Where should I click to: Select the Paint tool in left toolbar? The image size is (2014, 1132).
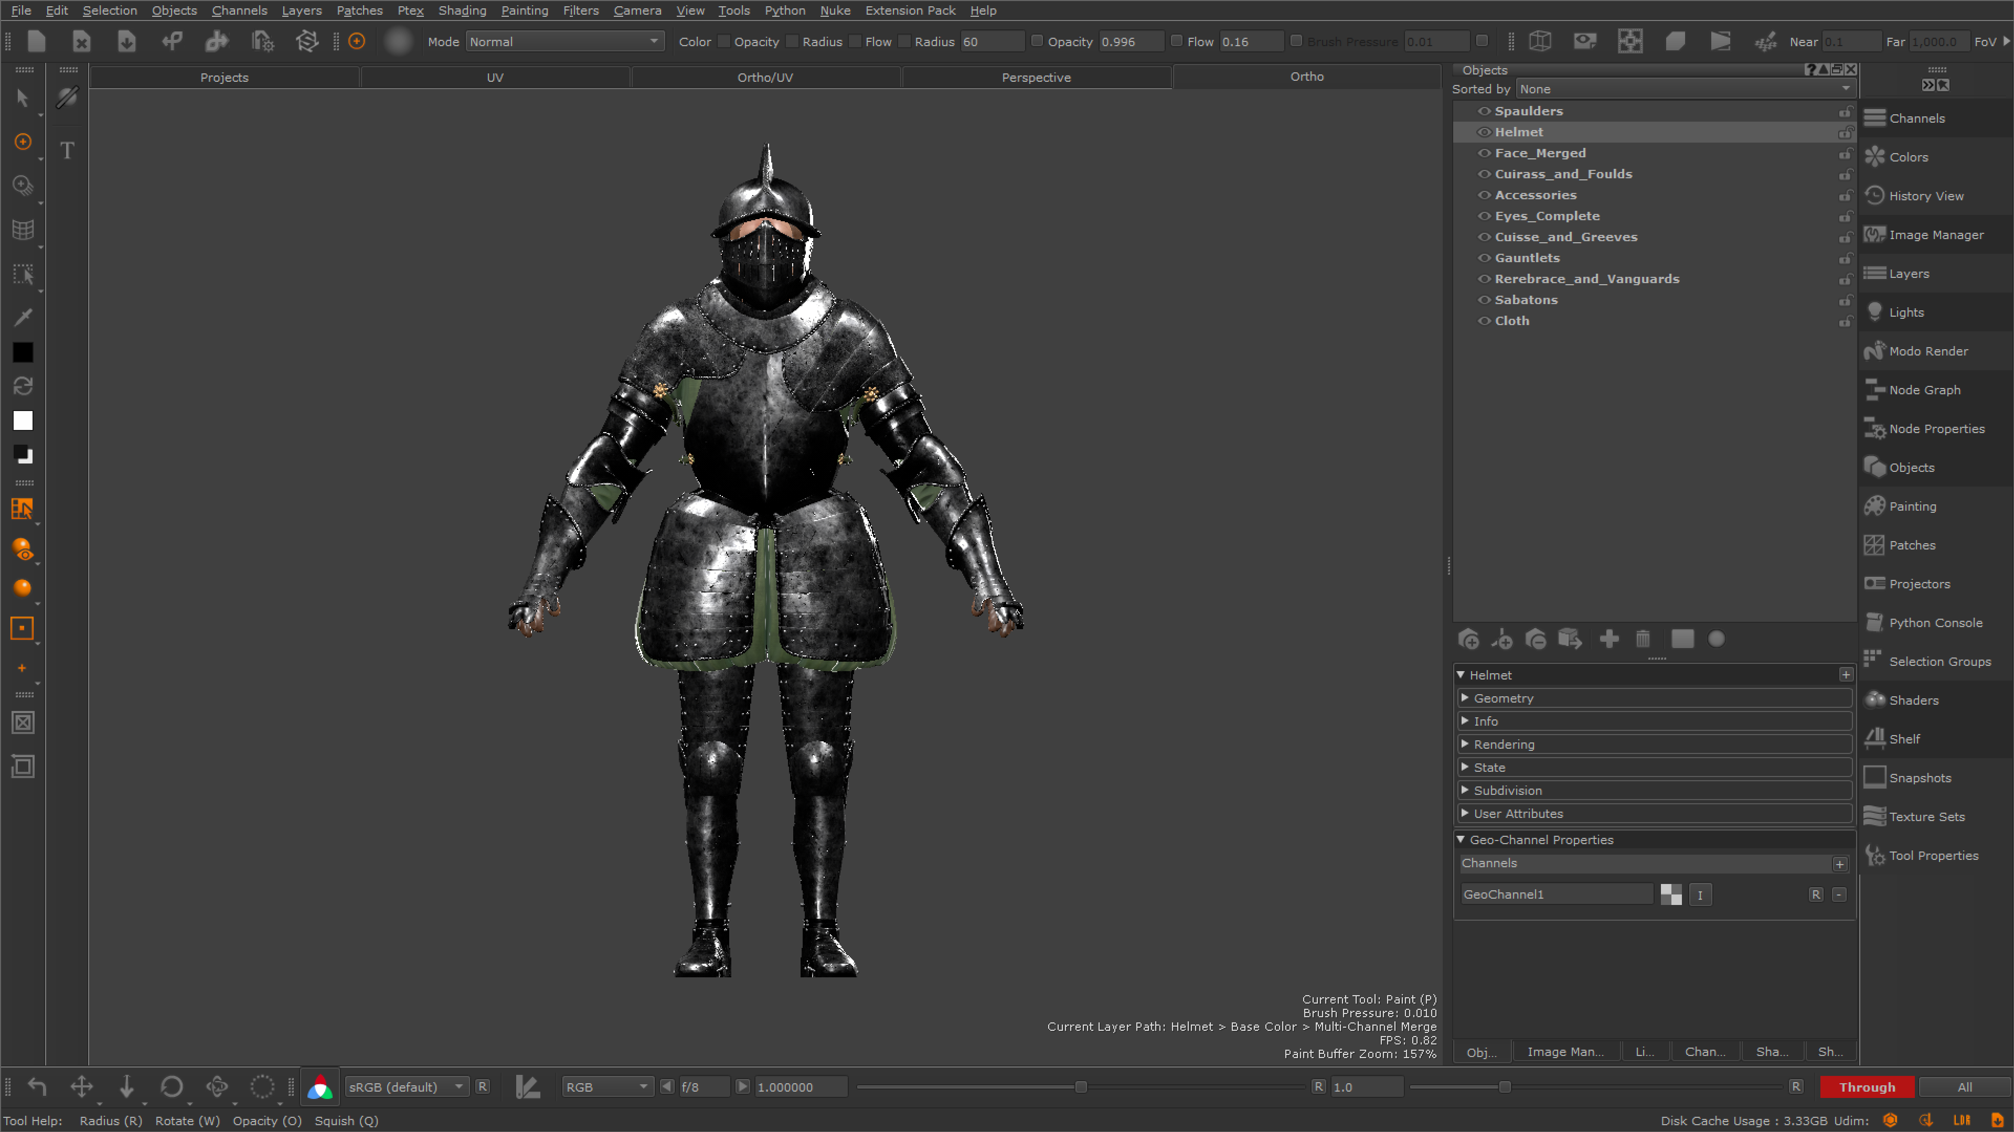[23, 142]
